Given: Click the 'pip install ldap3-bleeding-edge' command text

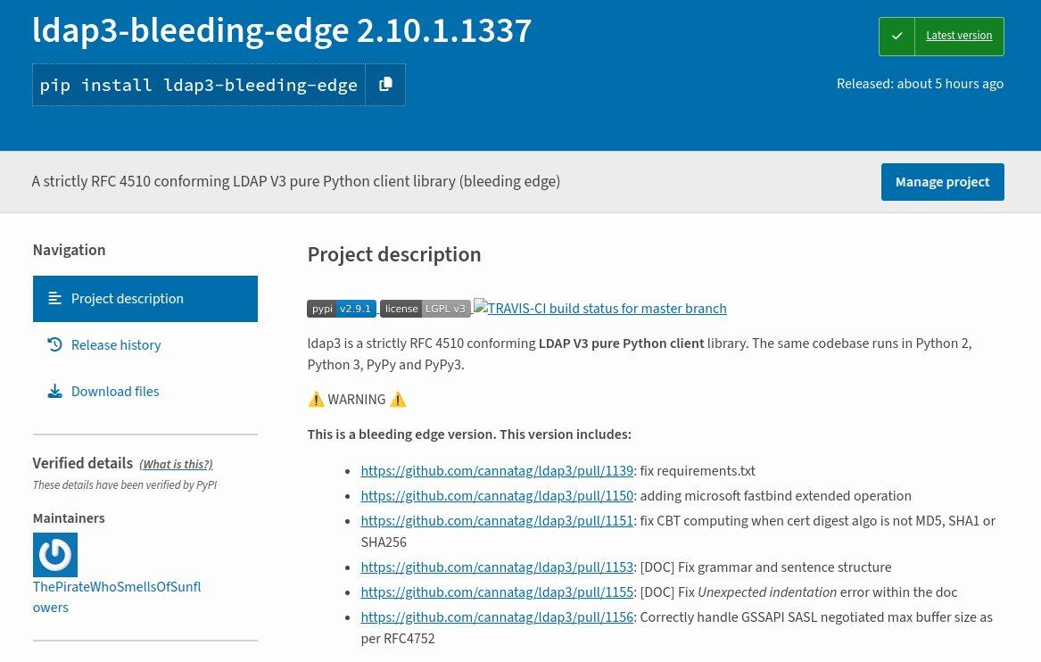Looking at the screenshot, I should click(199, 85).
